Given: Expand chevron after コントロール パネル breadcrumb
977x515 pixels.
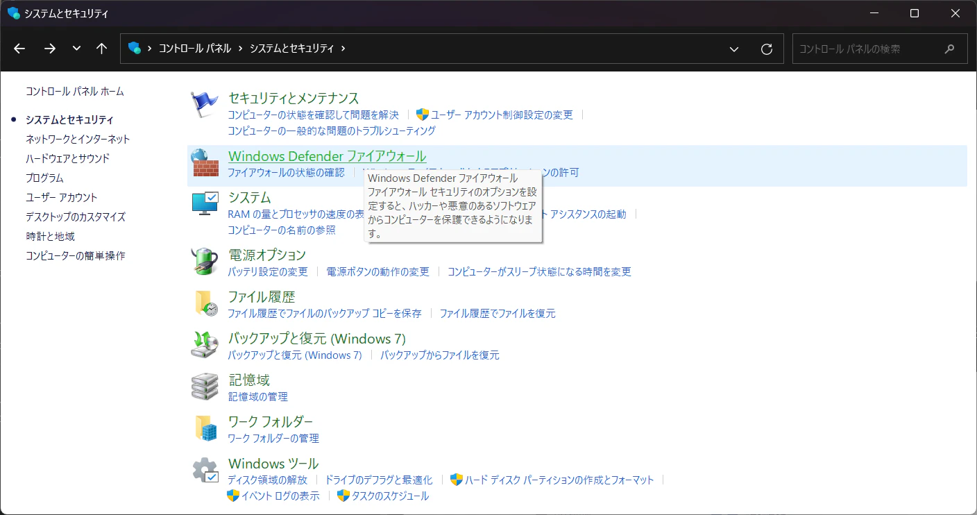Looking at the screenshot, I should pos(241,49).
